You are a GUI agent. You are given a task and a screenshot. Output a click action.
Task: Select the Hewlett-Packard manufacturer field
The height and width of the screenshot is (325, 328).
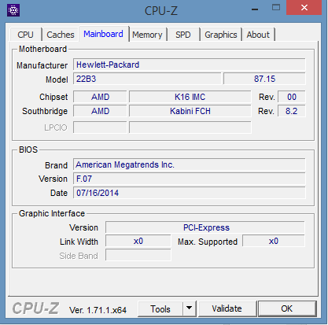click(190, 65)
